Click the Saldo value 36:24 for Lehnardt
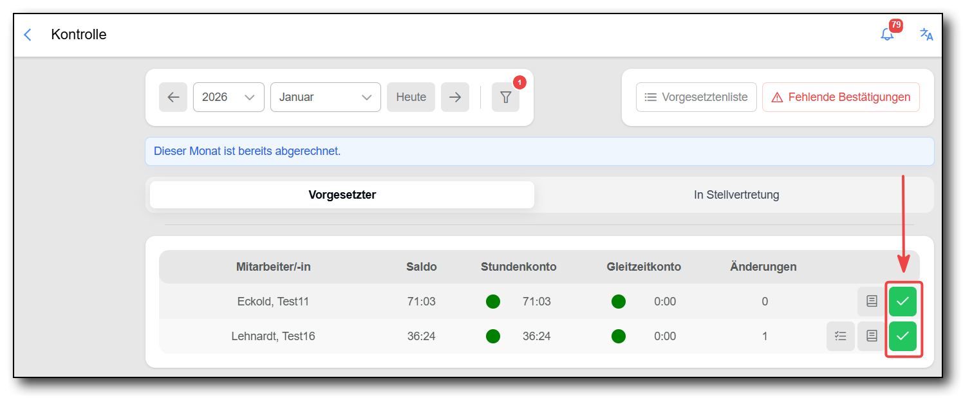This screenshot has height=398, width=963. click(422, 336)
